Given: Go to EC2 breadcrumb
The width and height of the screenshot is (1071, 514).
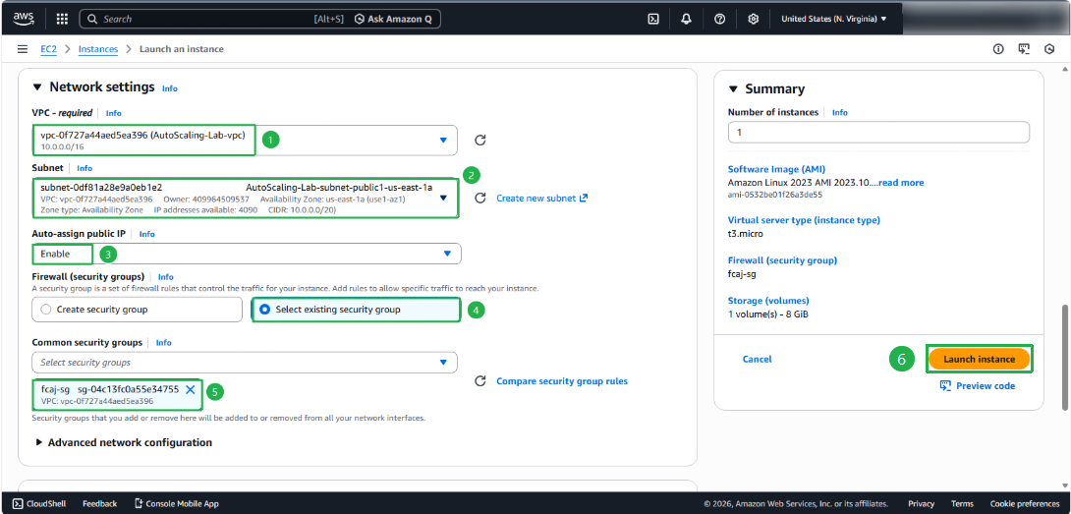Looking at the screenshot, I should tap(48, 49).
